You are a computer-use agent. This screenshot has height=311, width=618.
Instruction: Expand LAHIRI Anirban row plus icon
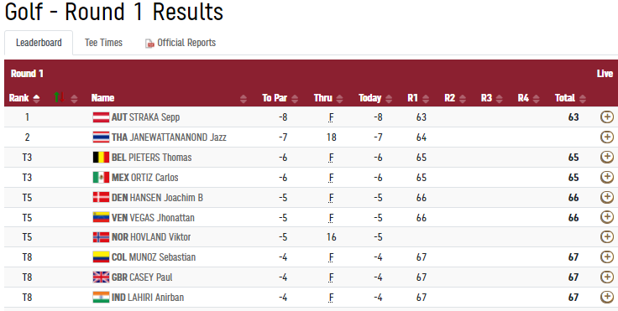tap(606, 298)
